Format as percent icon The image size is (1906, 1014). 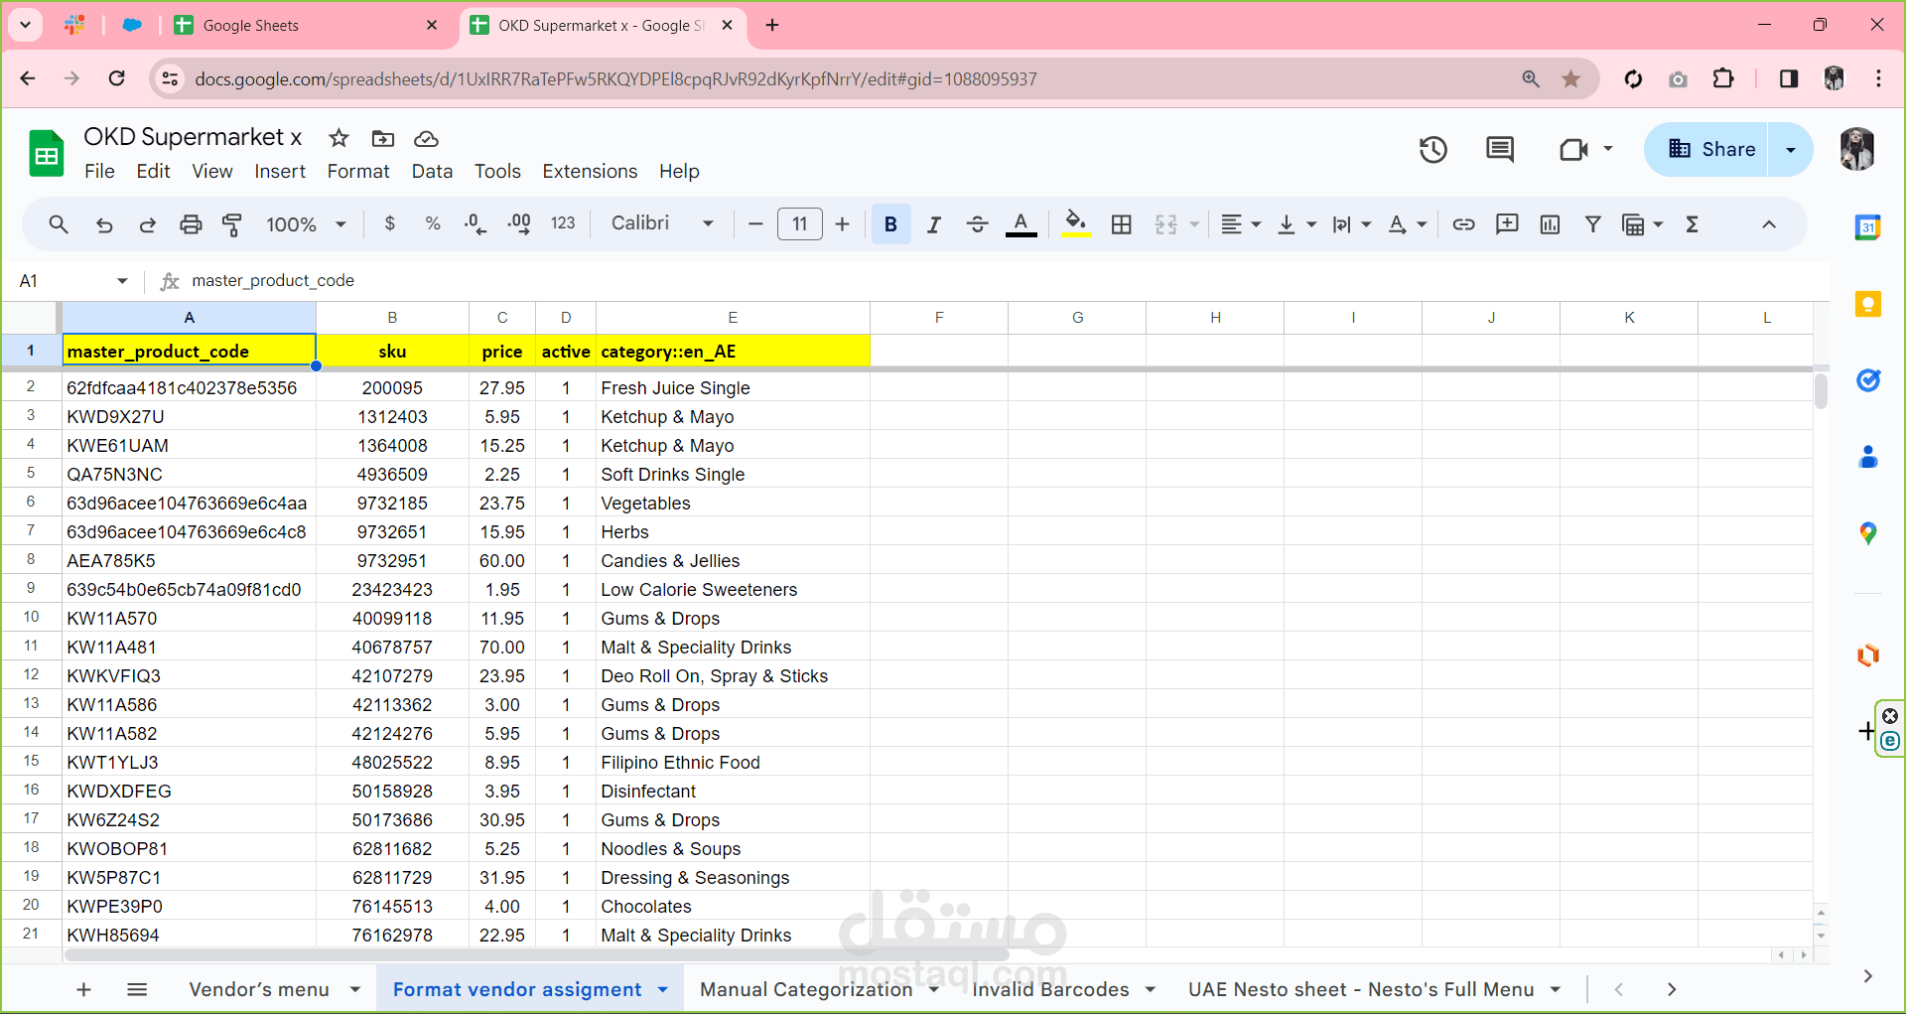[433, 223]
